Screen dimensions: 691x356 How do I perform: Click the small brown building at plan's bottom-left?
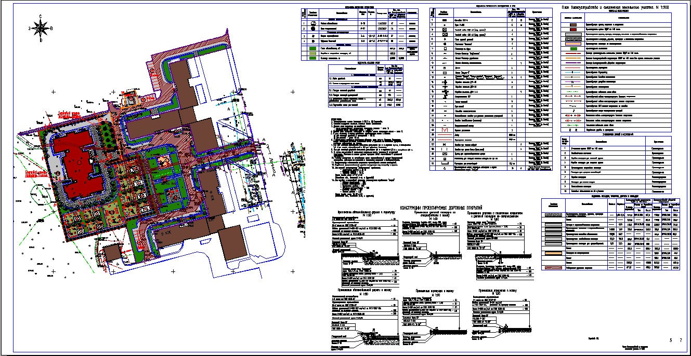point(111,253)
